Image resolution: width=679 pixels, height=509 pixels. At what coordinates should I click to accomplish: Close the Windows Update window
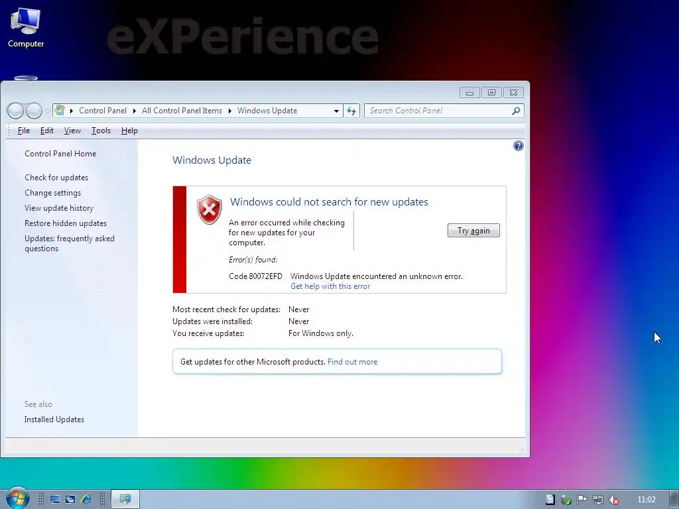pos(514,93)
